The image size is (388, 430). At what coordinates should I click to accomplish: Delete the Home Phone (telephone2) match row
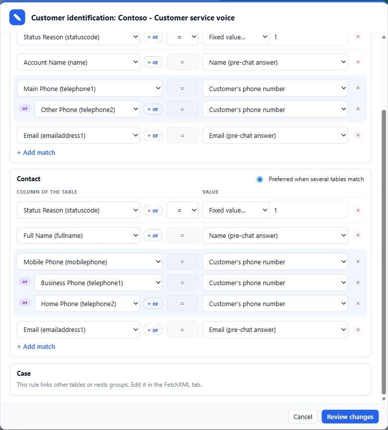click(x=358, y=303)
